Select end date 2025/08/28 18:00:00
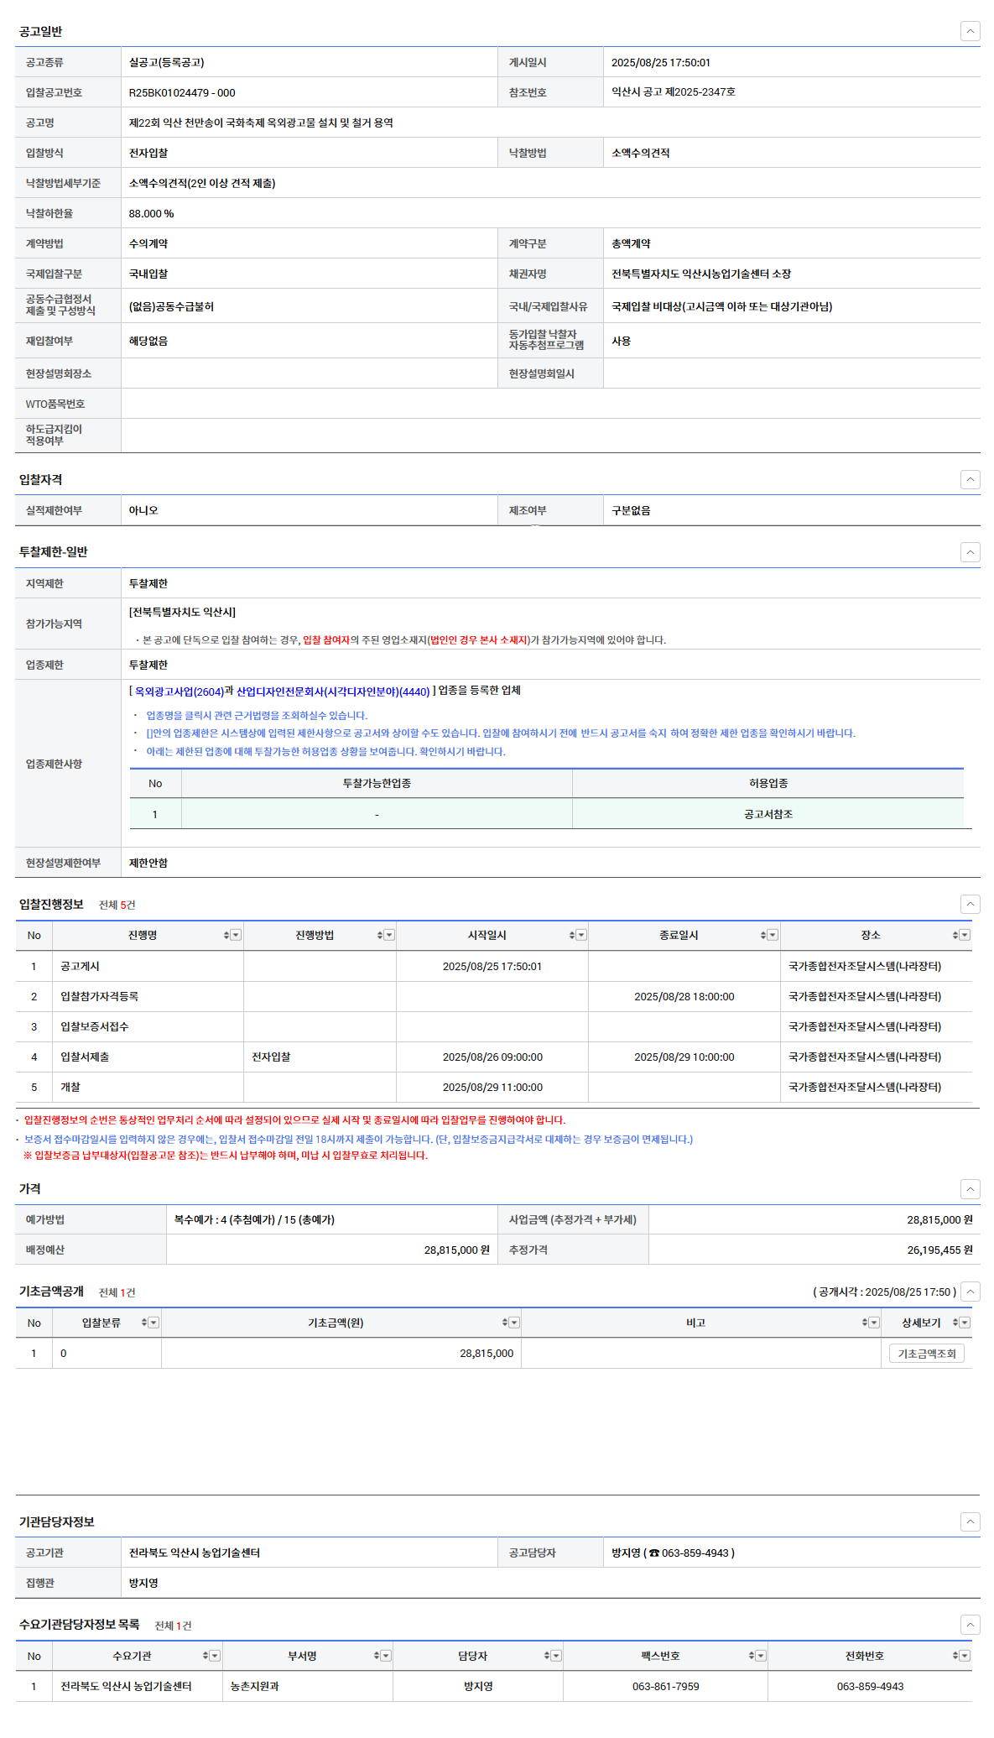Screen dimensions: 994x1738 tap(684, 996)
